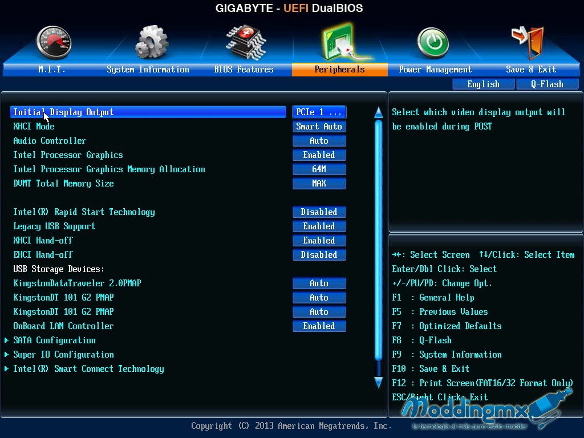Switch to the System Information tab
The image size is (584, 438).
click(x=148, y=69)
